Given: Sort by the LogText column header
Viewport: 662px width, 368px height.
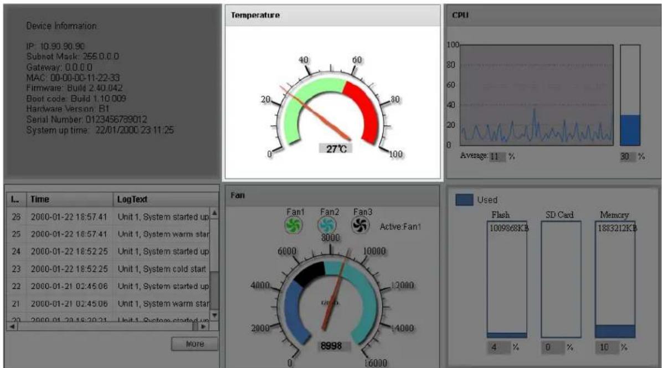Looking at the screenshot, I should coord(166,199).
